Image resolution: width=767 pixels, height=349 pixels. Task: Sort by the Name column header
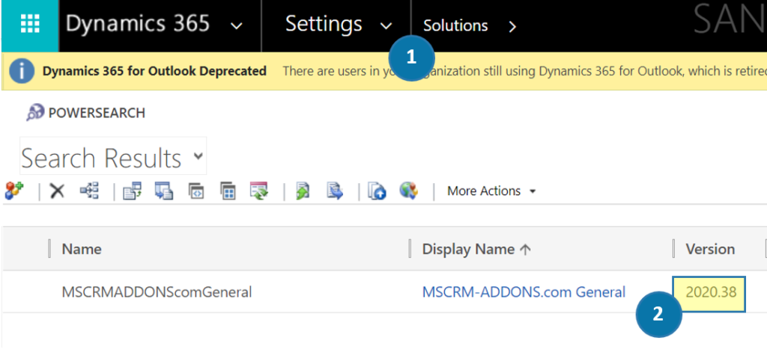pos(82,250)
